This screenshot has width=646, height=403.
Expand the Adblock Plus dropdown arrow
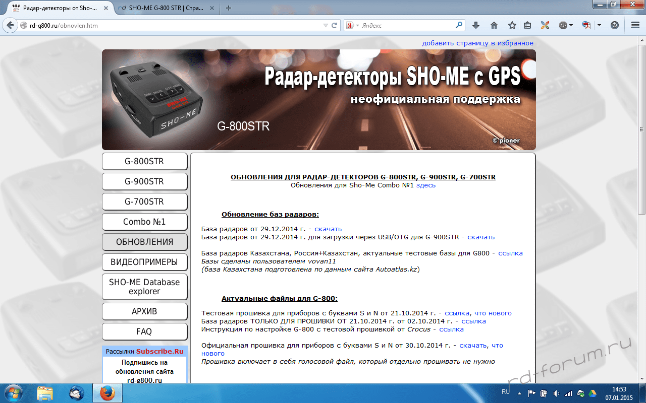[571, 25]
